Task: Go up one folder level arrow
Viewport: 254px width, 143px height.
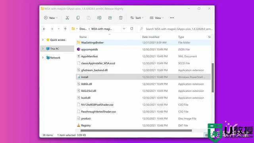Action: pyautogui.click(x=65, y=29)
